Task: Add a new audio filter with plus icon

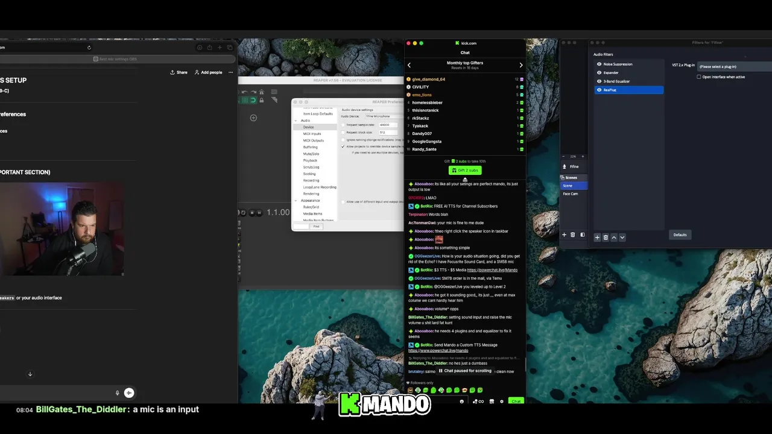Action: (x=597, y=237)
